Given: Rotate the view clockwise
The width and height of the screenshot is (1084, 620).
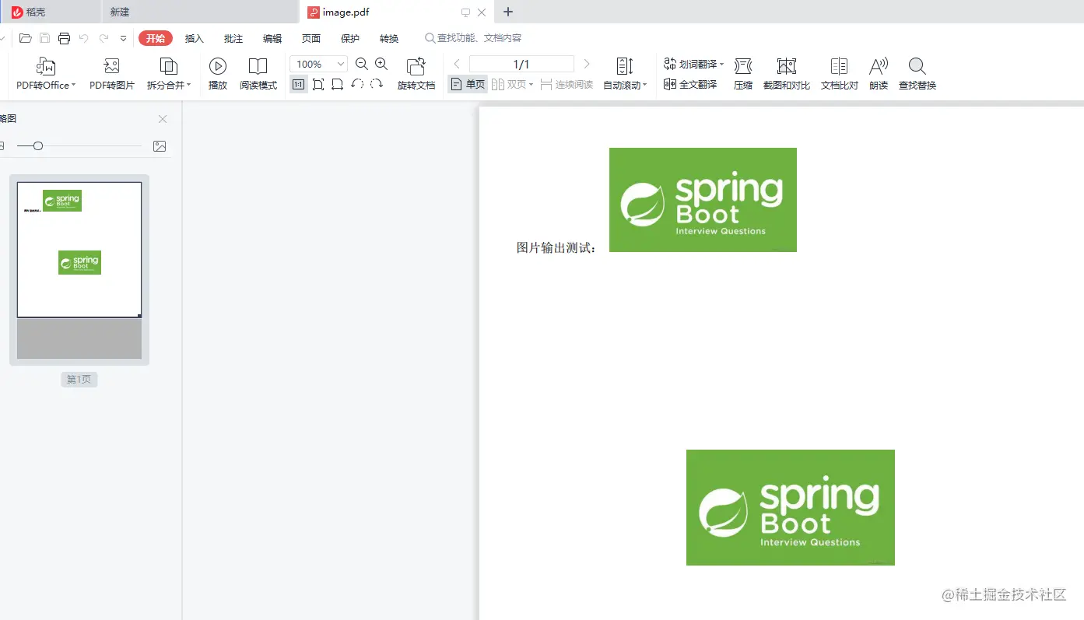Looking at the screenshot, I should (x=377, y=84).
